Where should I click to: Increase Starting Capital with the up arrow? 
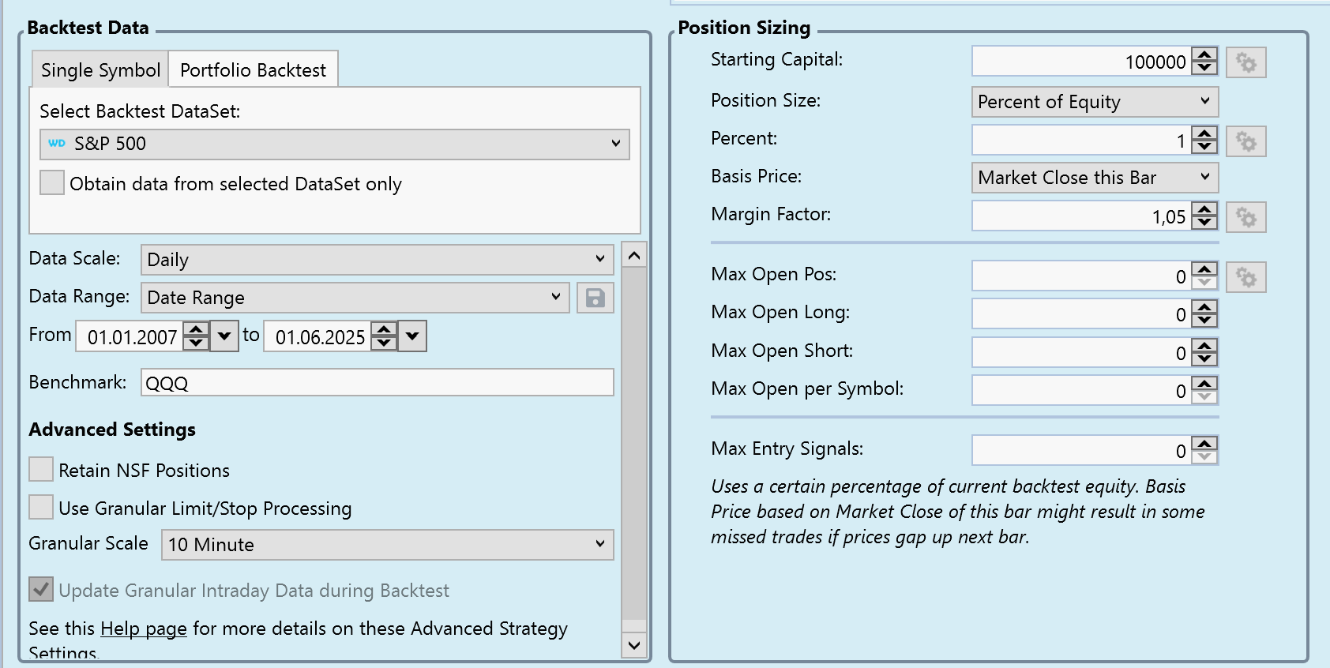[1204, 55]
